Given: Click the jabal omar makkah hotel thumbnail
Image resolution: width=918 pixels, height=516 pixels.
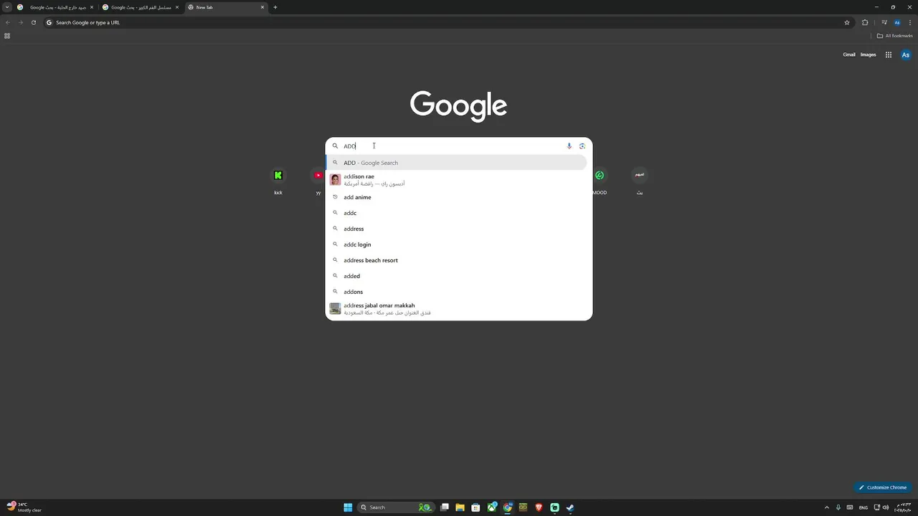Looking at the screenshot, I should point(335,309).
